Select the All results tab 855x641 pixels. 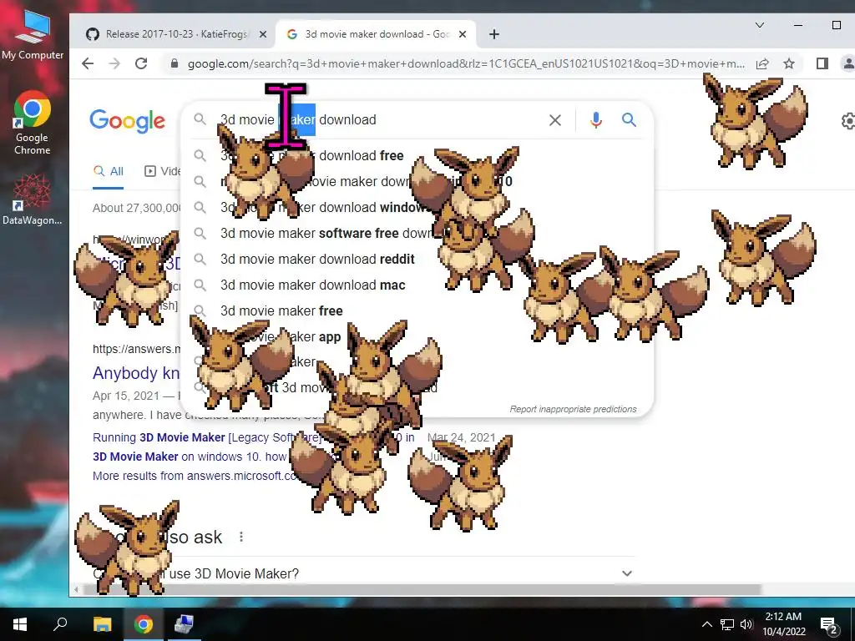[x=108, y=171]
